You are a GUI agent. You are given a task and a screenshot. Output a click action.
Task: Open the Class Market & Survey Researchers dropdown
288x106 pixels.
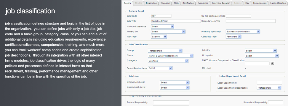170,56
